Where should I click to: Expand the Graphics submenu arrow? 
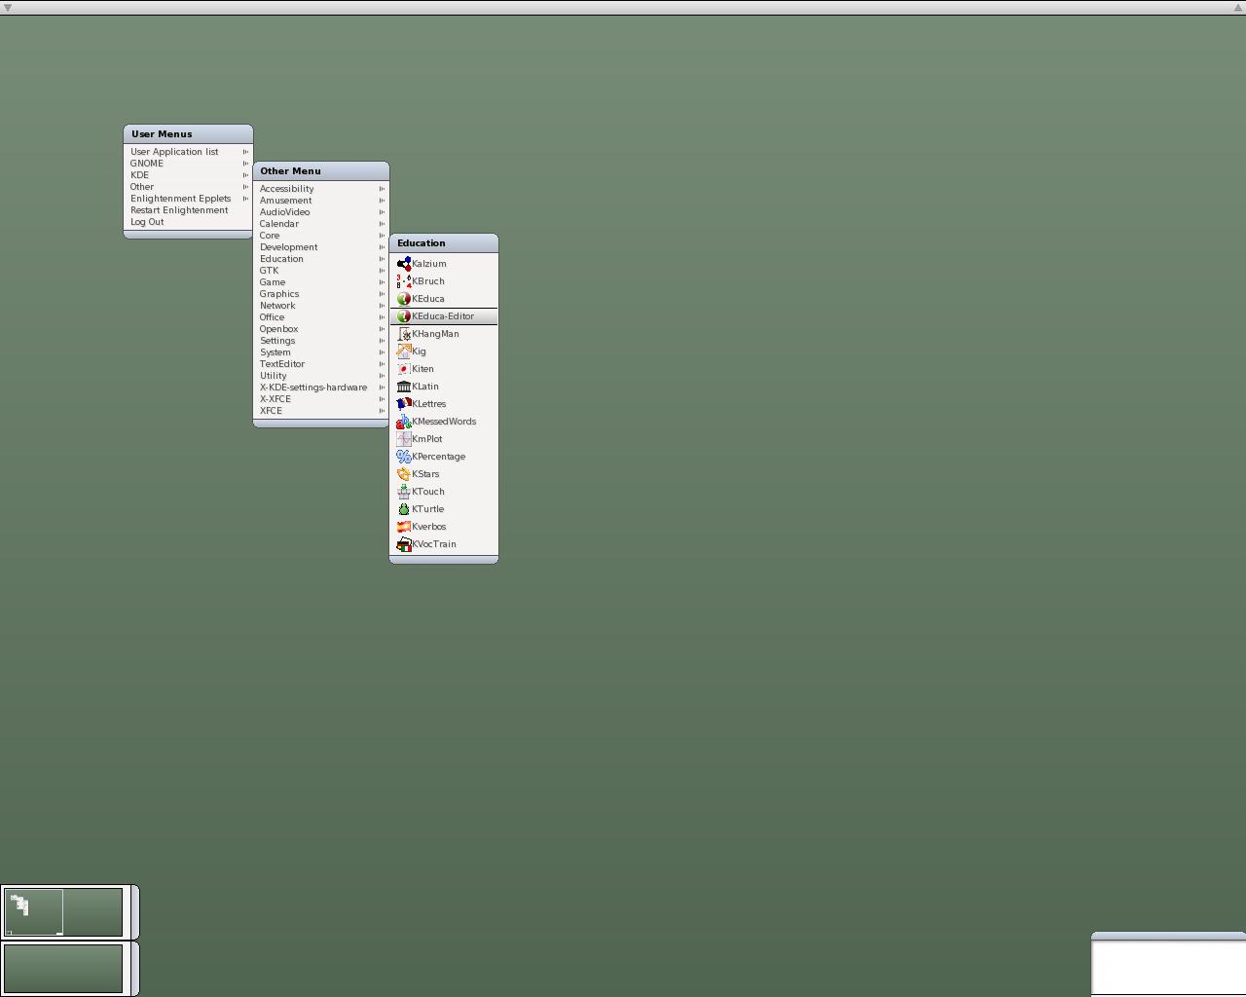382,294
